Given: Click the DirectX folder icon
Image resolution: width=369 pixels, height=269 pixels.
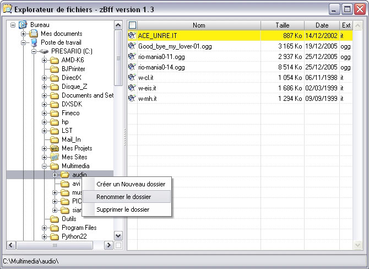Looking at the screenshot, I should [x=55, y=78].
